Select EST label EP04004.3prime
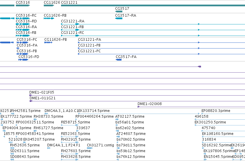This screenshot has height=161, width=245. tap(17, 128)
